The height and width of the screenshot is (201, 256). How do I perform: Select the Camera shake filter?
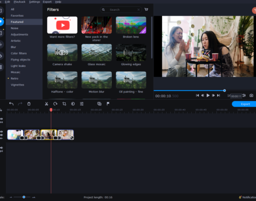(x=62, y=52)
